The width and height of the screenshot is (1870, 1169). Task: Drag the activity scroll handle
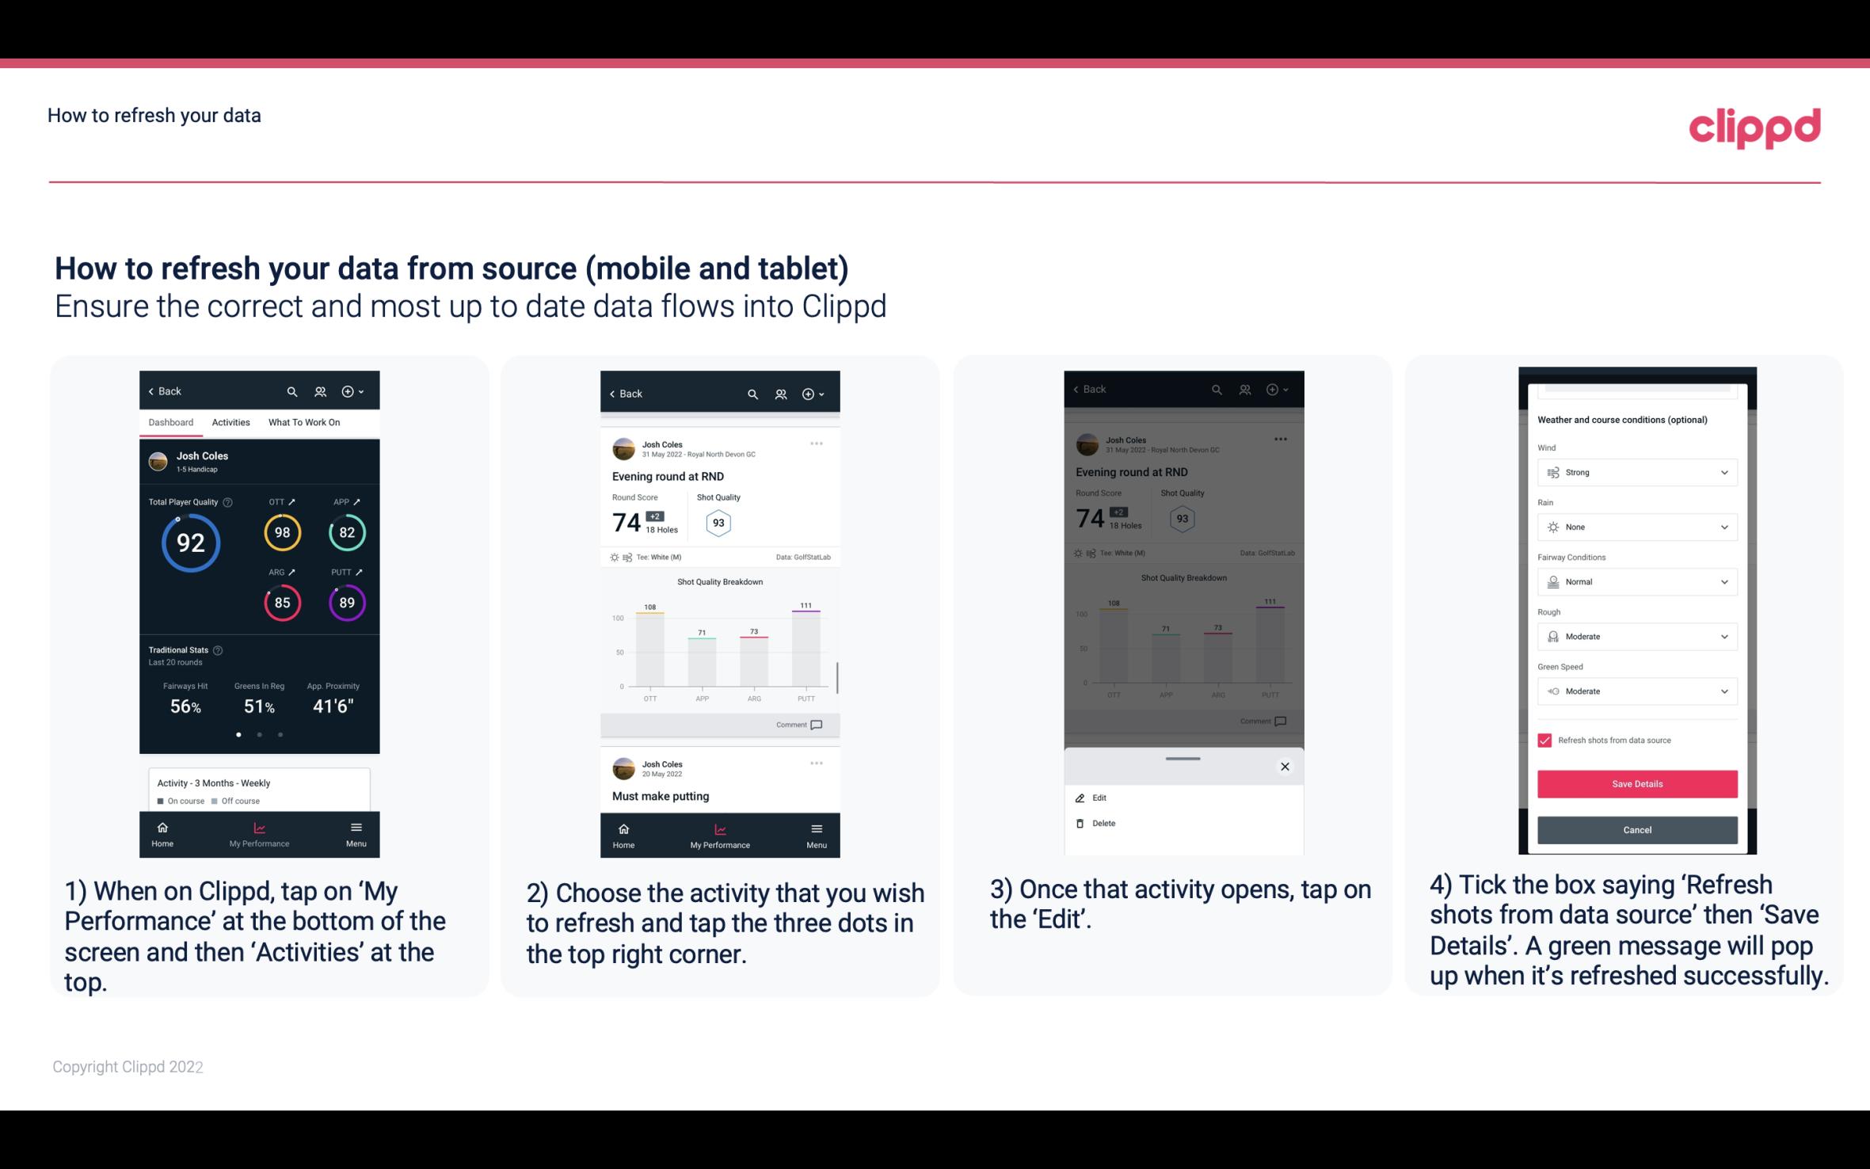pyautogui.click(x=1182, y=752)
